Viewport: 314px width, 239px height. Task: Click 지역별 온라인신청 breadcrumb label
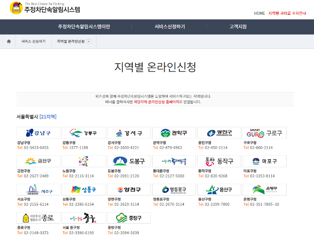(71, 41)
